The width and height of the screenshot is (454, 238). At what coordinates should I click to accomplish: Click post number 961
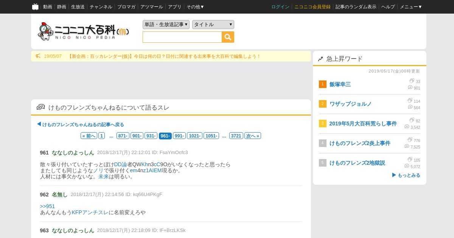[44, 153]
